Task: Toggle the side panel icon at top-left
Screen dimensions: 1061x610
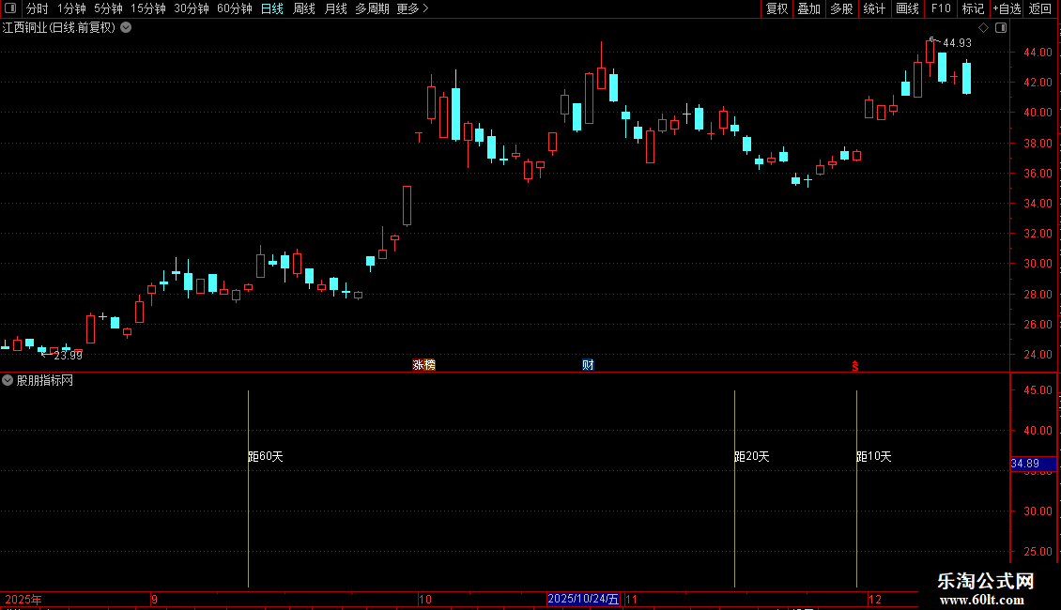Action: (x=10, y=8)
